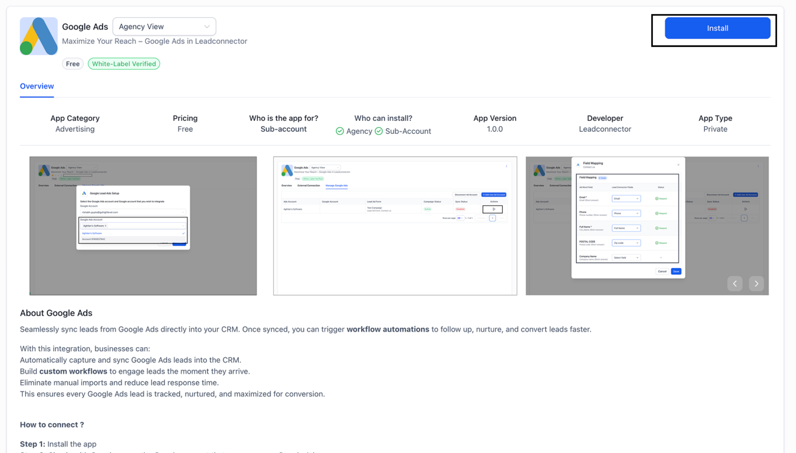The image size is (796, 453).
Task: Click the 'How to connect ?' heading
Action: click(x=52, y=425)
